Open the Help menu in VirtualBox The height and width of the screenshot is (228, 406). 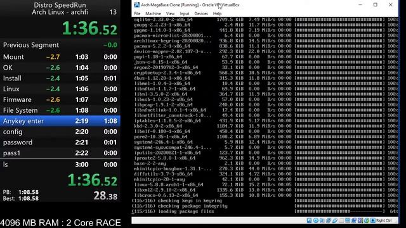[217, 13]
